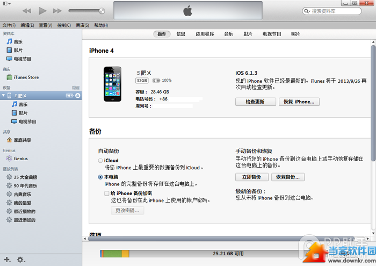Viewport: 376px width, 266px height.
Task: Open device 影片 sub-item icon
Action: pos(15,113)
